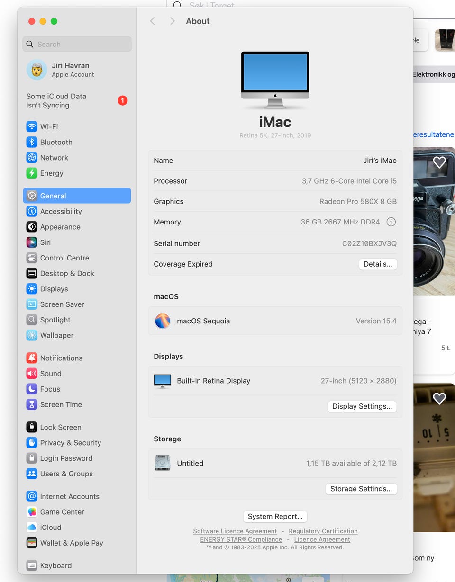Favorite the camera listing in browser window
This screenshot has width=455, height=582.
click(439, 162)
